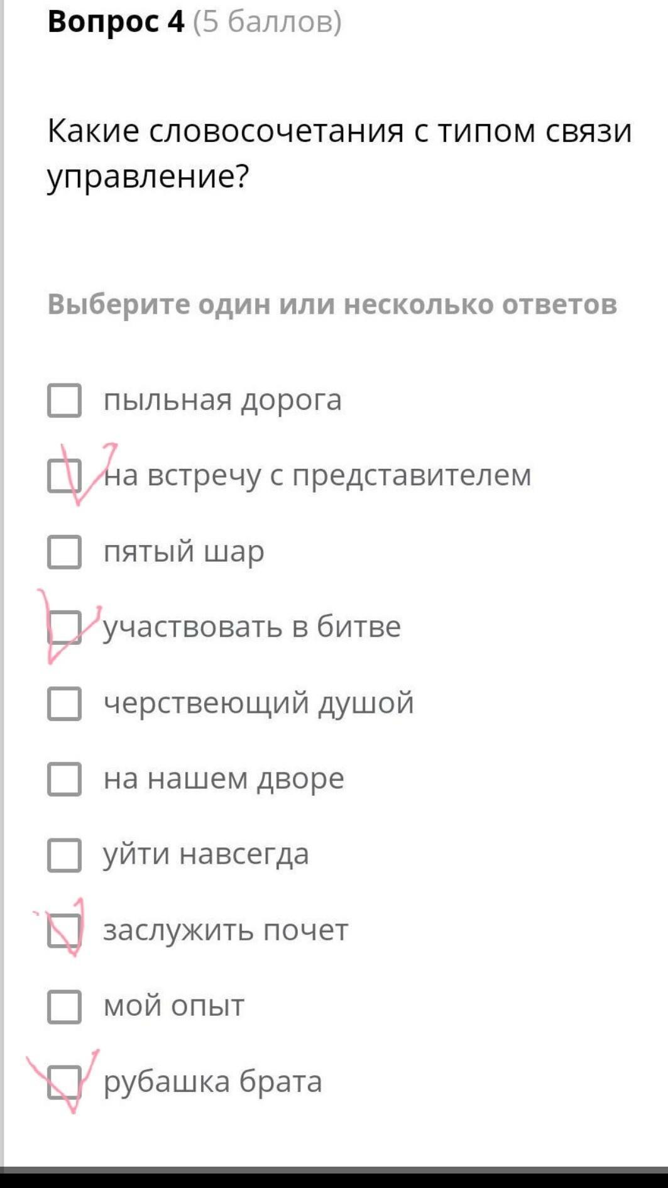668x1188 pixels.
Task: Select the 'уйти навсегда' checkbox
Action: pyautogui.click(x=65, y=855)
